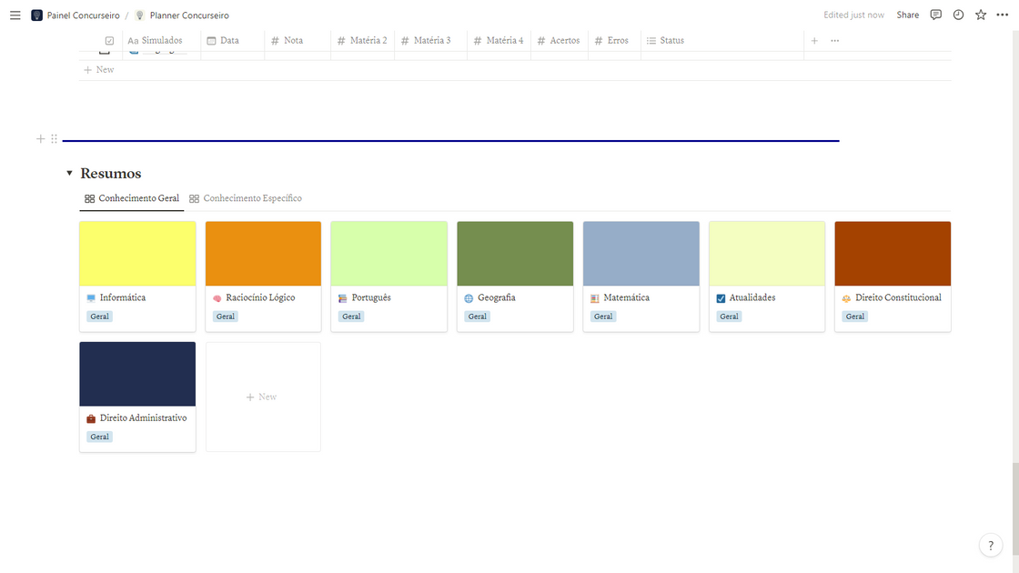This screenshot has height=573, width=1019.
Task: Open the help question mark button
Action: point(991,545)
